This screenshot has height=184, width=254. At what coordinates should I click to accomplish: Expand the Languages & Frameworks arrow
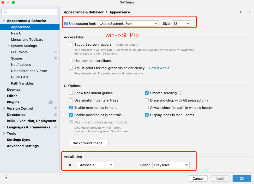[x=4, y=127]
